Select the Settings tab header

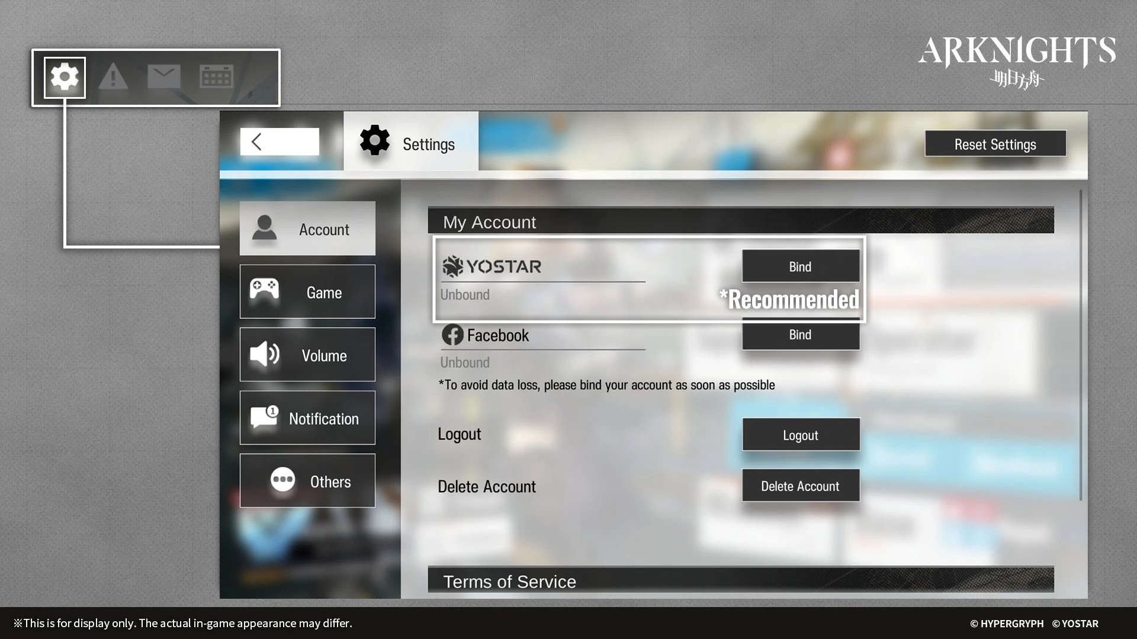tap(411, 142)
